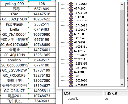Image resolution: width=128 pixels, height=104 pixels.
Task: Select tree entry 6749517
Action: (x=80, y=51)
